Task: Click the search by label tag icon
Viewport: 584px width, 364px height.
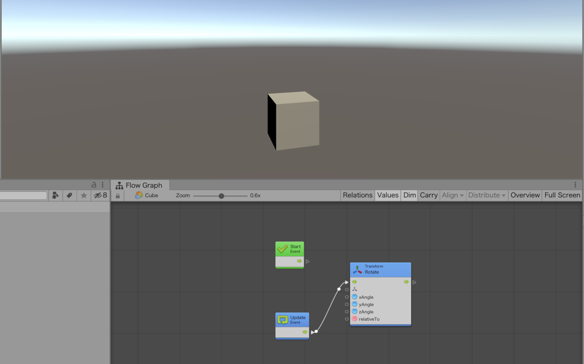Action: click(70, 195)
